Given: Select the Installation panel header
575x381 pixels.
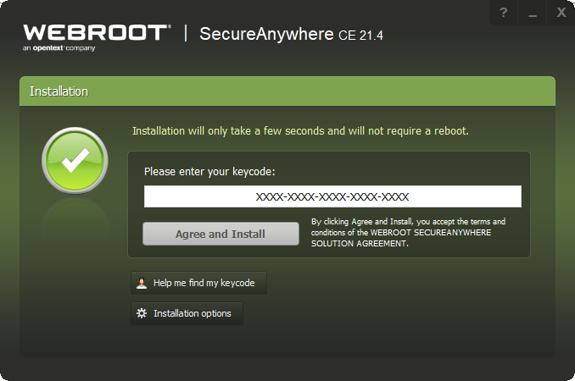Looking at the screenshot, I should (287, 91).
